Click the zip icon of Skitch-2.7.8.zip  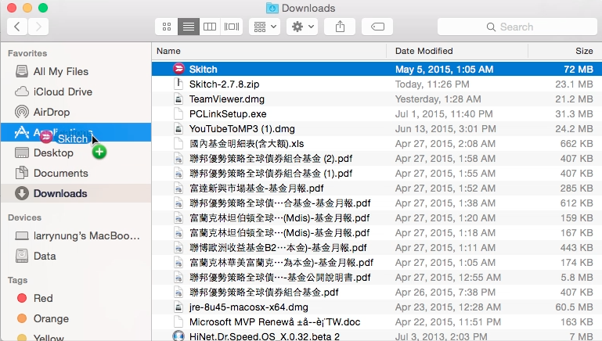click(x=178, y=84)
